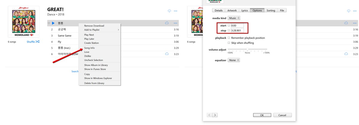Open highlighted row more options, right window

355,23
